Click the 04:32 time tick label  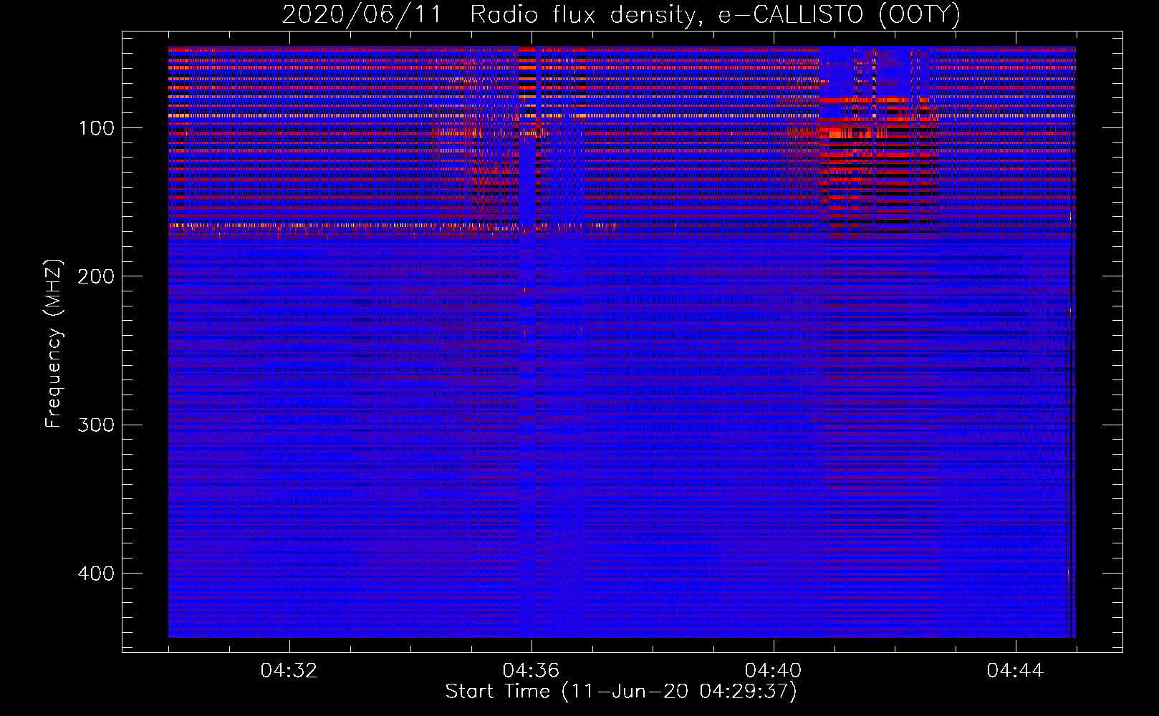(289, 671)
